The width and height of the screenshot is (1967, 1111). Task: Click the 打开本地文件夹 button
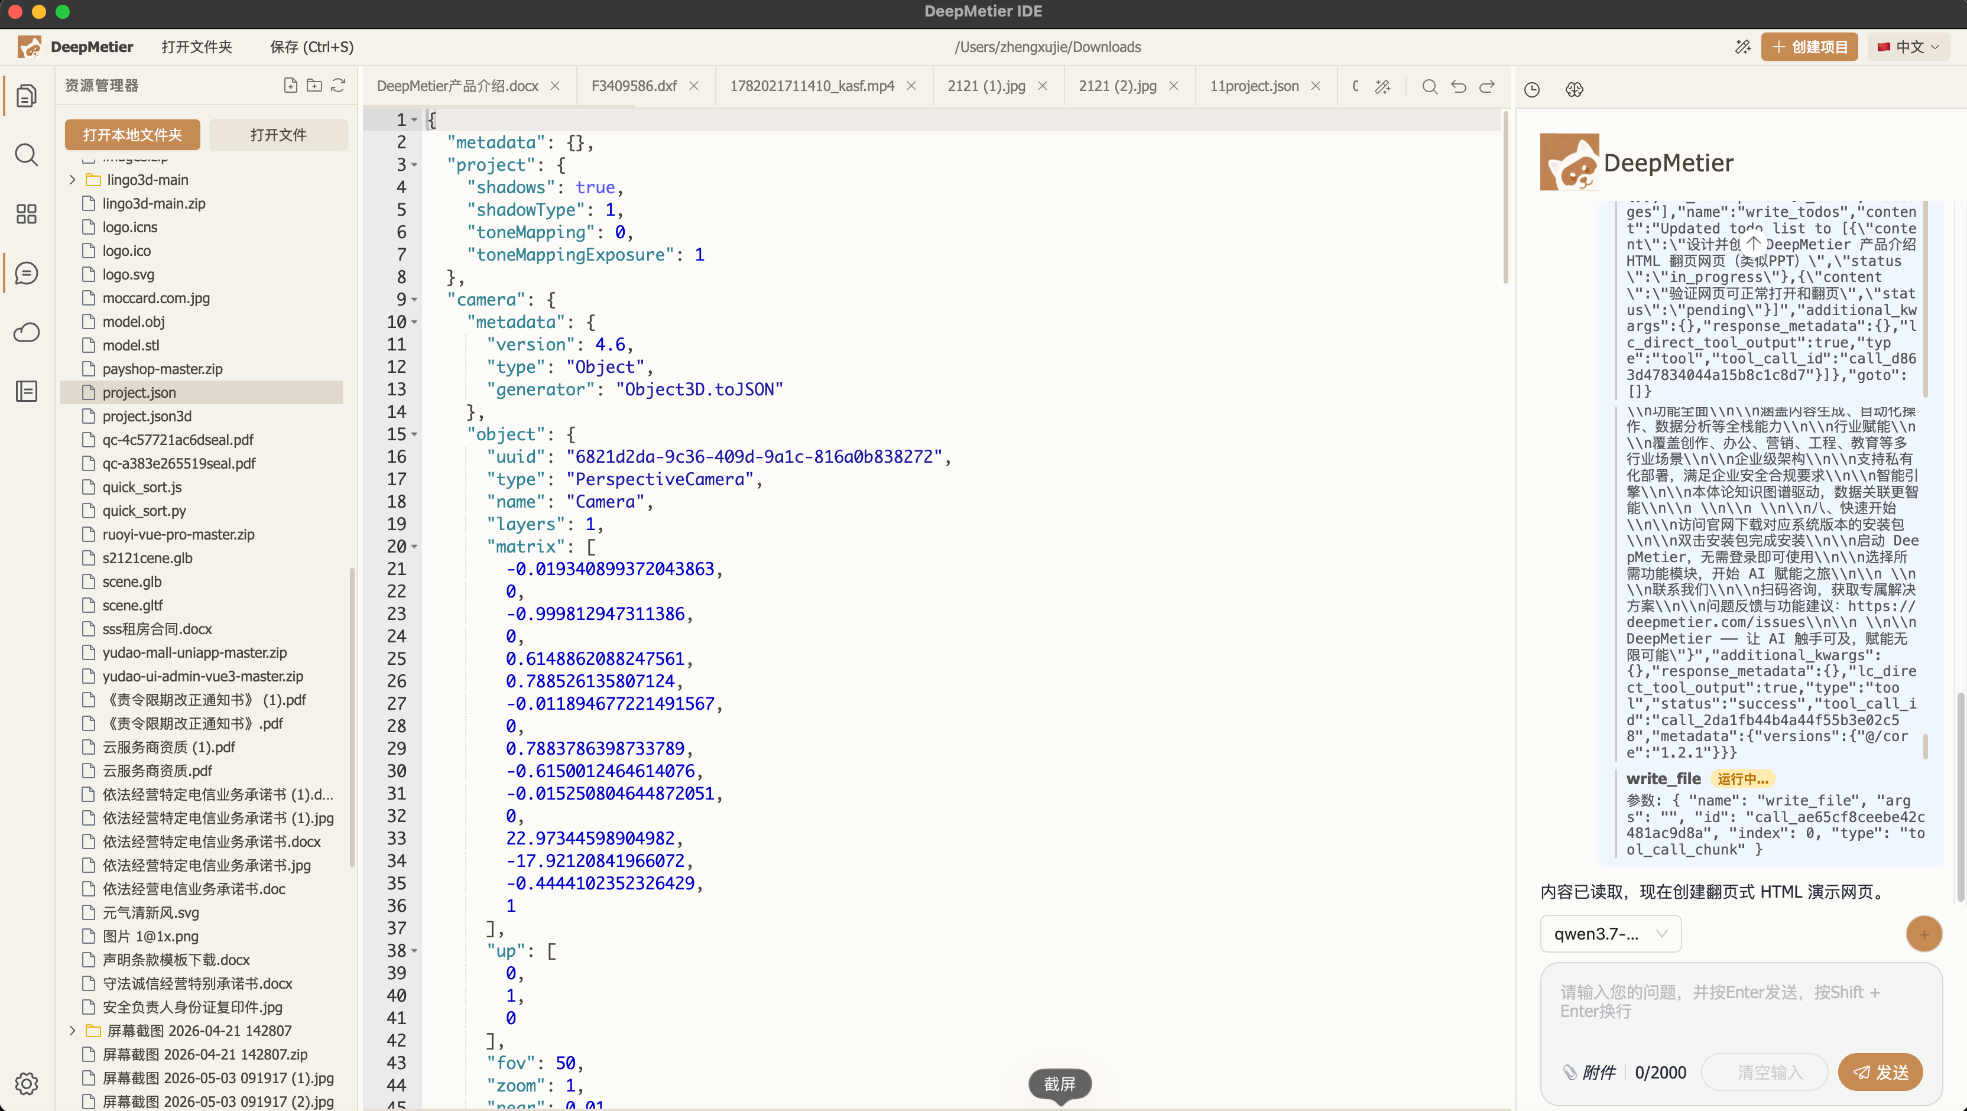[x=132, y=134]
